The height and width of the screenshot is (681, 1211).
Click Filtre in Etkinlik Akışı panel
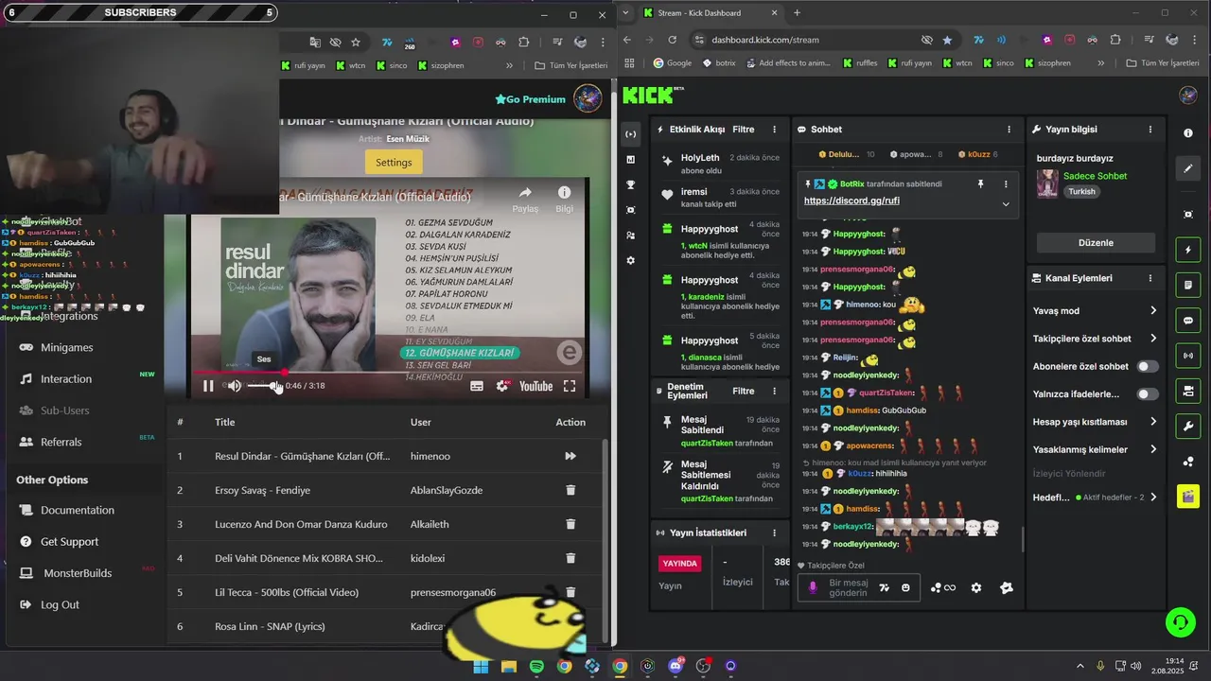click(744, 130)
